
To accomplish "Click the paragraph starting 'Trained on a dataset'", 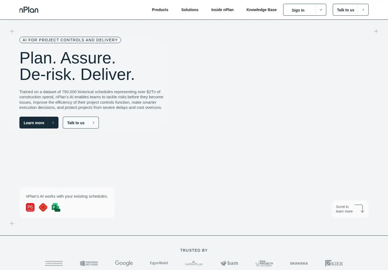I will pyautogui.click(x=91, y=100).
